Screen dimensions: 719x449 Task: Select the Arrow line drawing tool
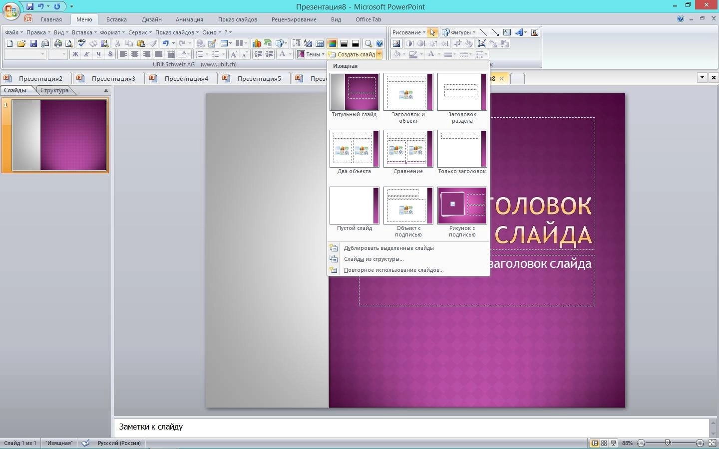click(x=495, y=32)
